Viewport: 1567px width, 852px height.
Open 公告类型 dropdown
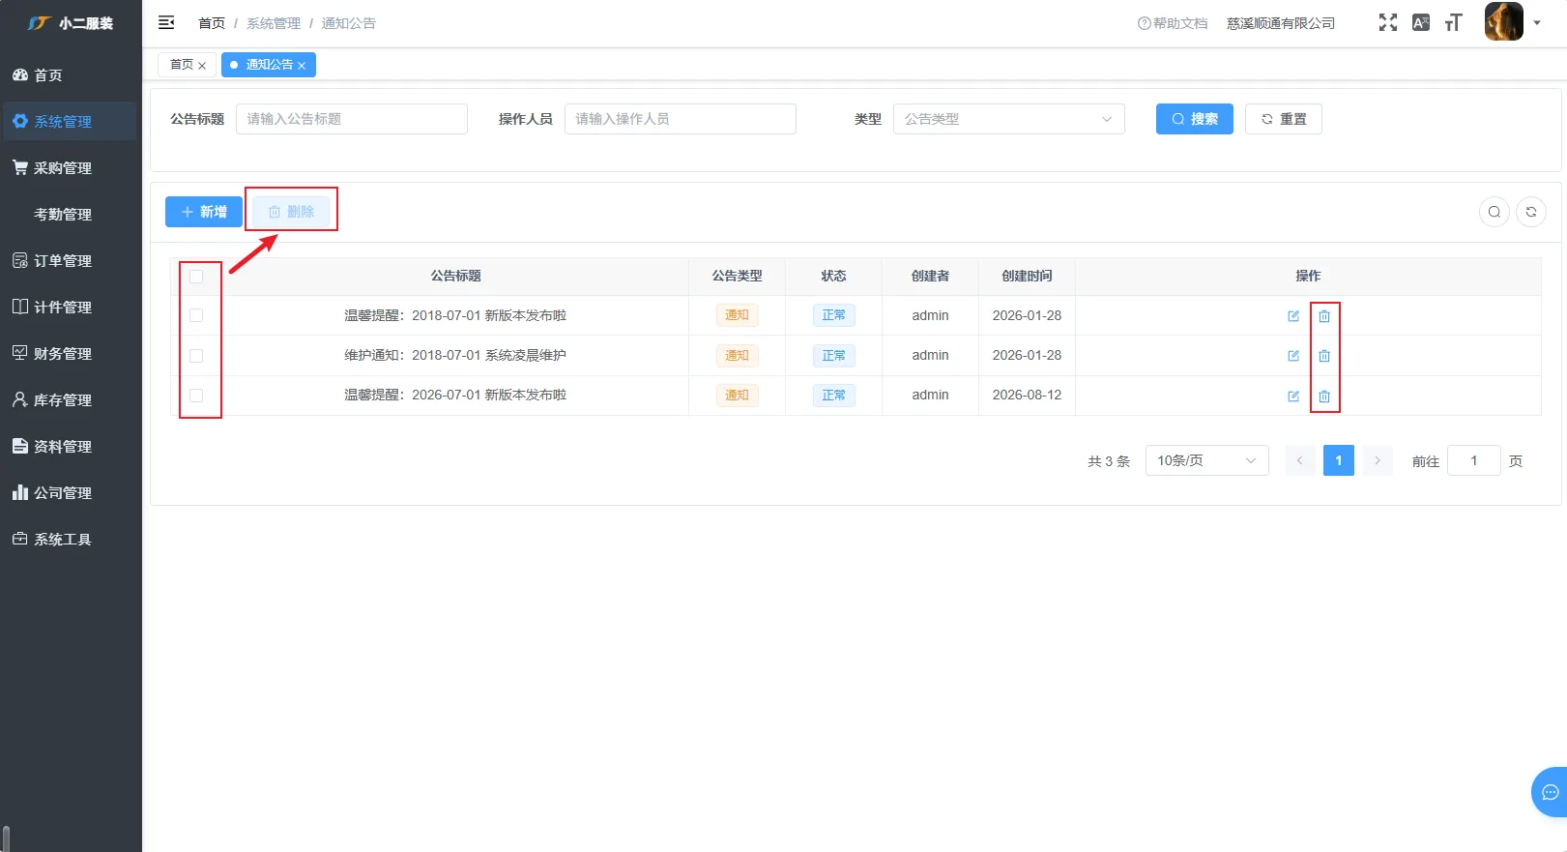(x=1009, y=119)
